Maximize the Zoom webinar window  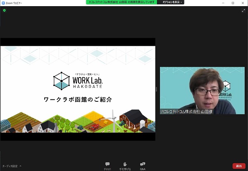[x=233, y=3]
